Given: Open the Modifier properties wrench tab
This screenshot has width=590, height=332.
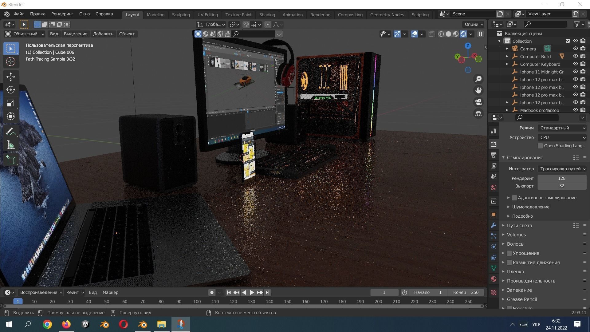Looking at the screenshot, I should pyautogui.click(x=494, y=225).
